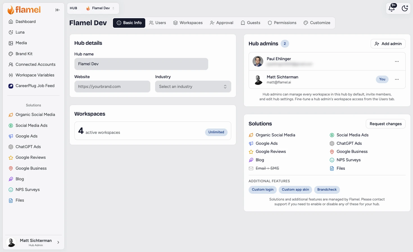This screenshot has height=252, width=413.
Task: Collapse the sidebar with the arrow icon
Action: click(58, 10)
